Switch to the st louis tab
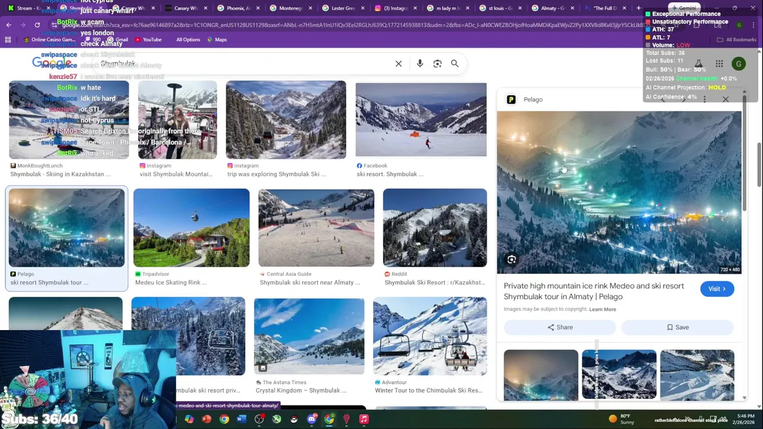The width and height of the screenshot is (763, 429). tap(500, 8)
